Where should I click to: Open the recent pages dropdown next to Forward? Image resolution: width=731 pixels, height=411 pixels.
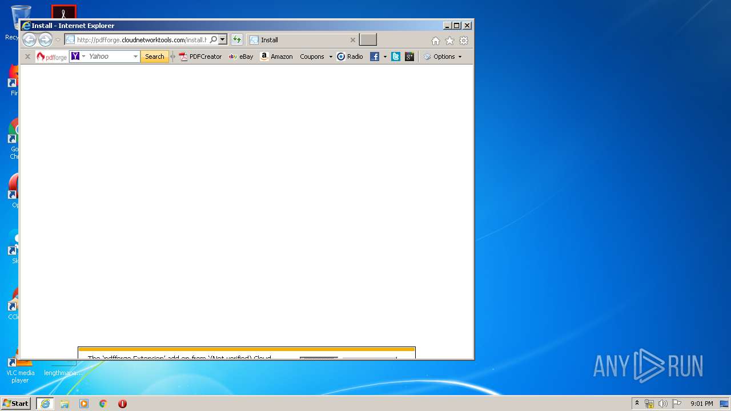point(58,40)
